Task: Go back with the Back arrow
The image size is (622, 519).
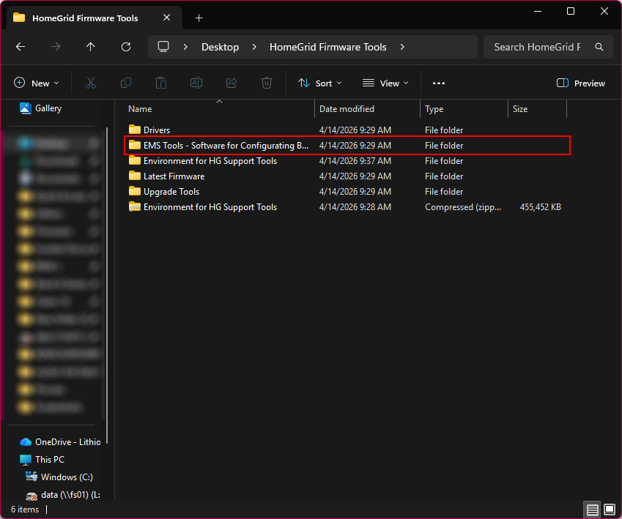Action: pyautogui.click(x=21, y=47)
